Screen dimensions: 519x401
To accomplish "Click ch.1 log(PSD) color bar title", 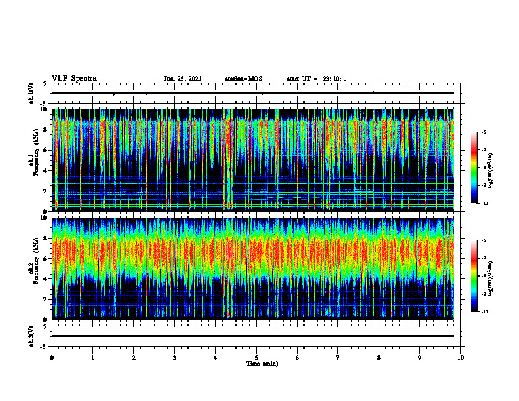I will click(491, 171).
